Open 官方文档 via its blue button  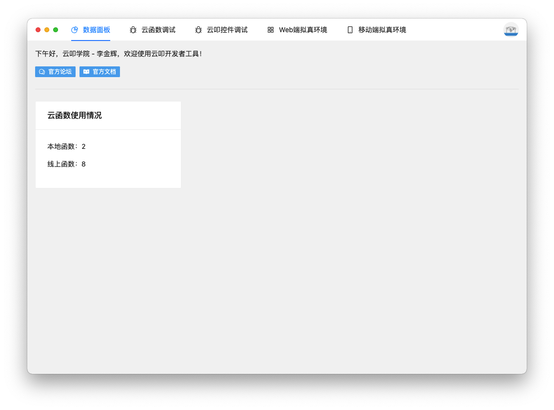coord(99,71)
